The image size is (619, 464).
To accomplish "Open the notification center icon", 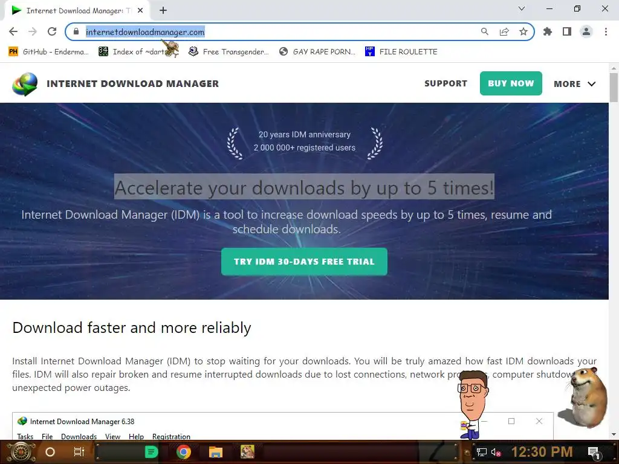I will [x=594, y=453].
